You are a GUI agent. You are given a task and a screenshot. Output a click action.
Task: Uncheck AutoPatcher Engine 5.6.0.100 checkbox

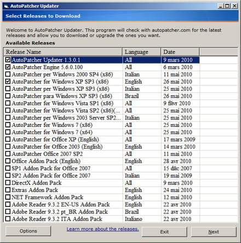coord(8,67)
